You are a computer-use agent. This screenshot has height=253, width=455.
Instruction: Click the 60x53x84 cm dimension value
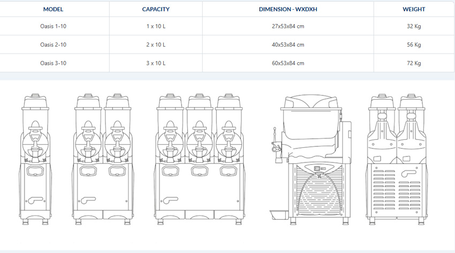click(287, 63)
